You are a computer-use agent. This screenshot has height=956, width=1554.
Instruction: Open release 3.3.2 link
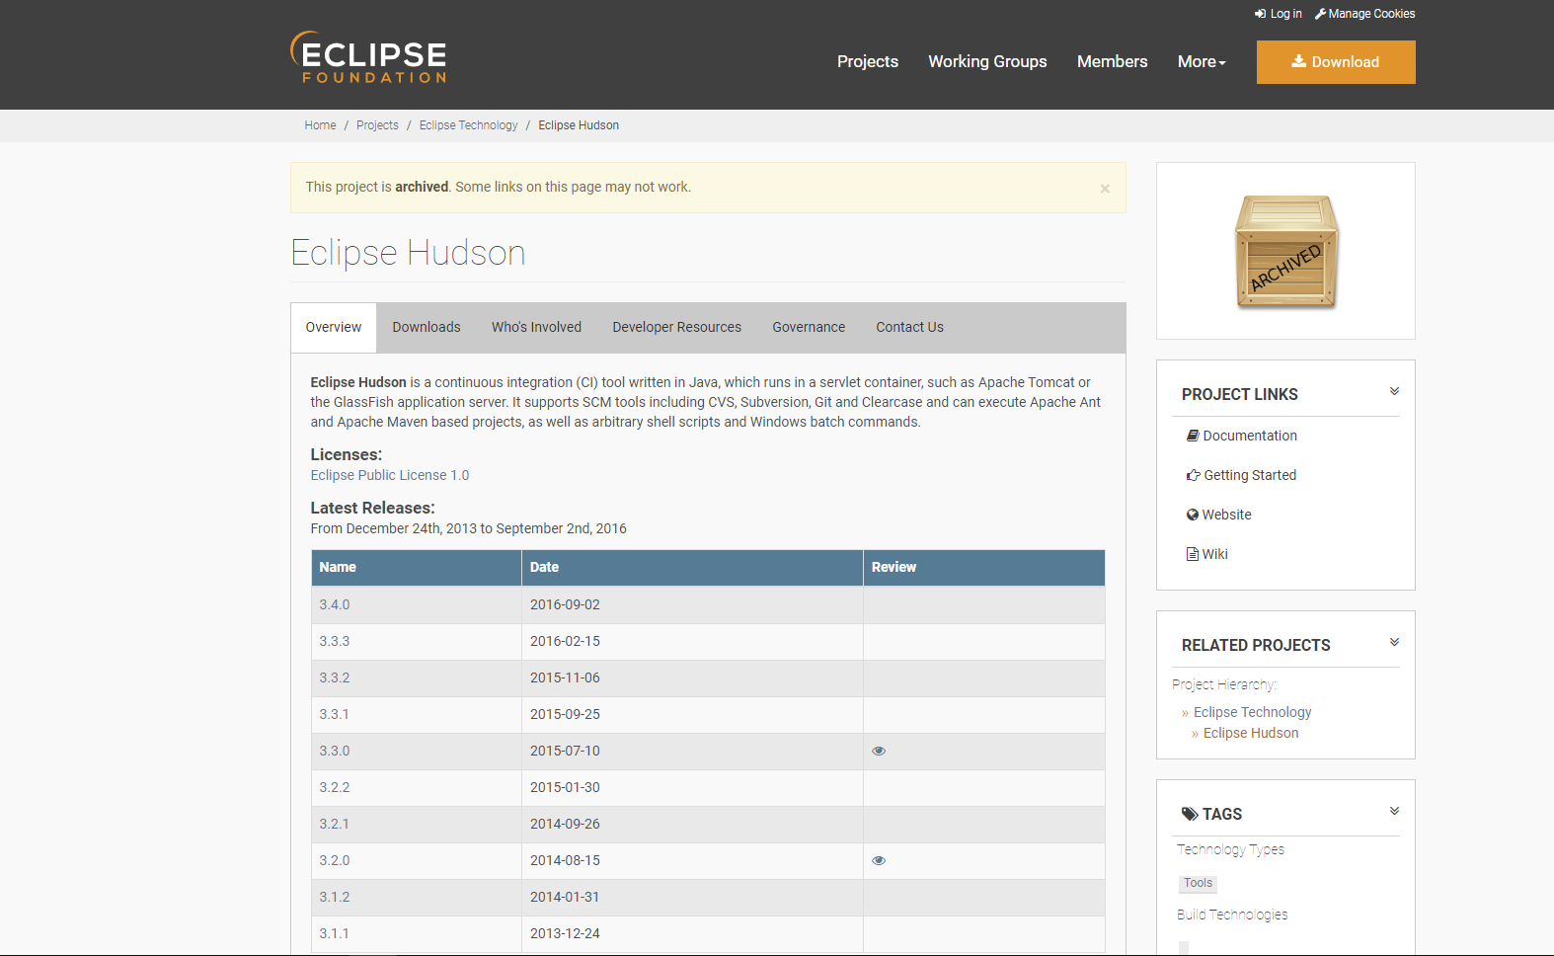(x=335, y=677)
